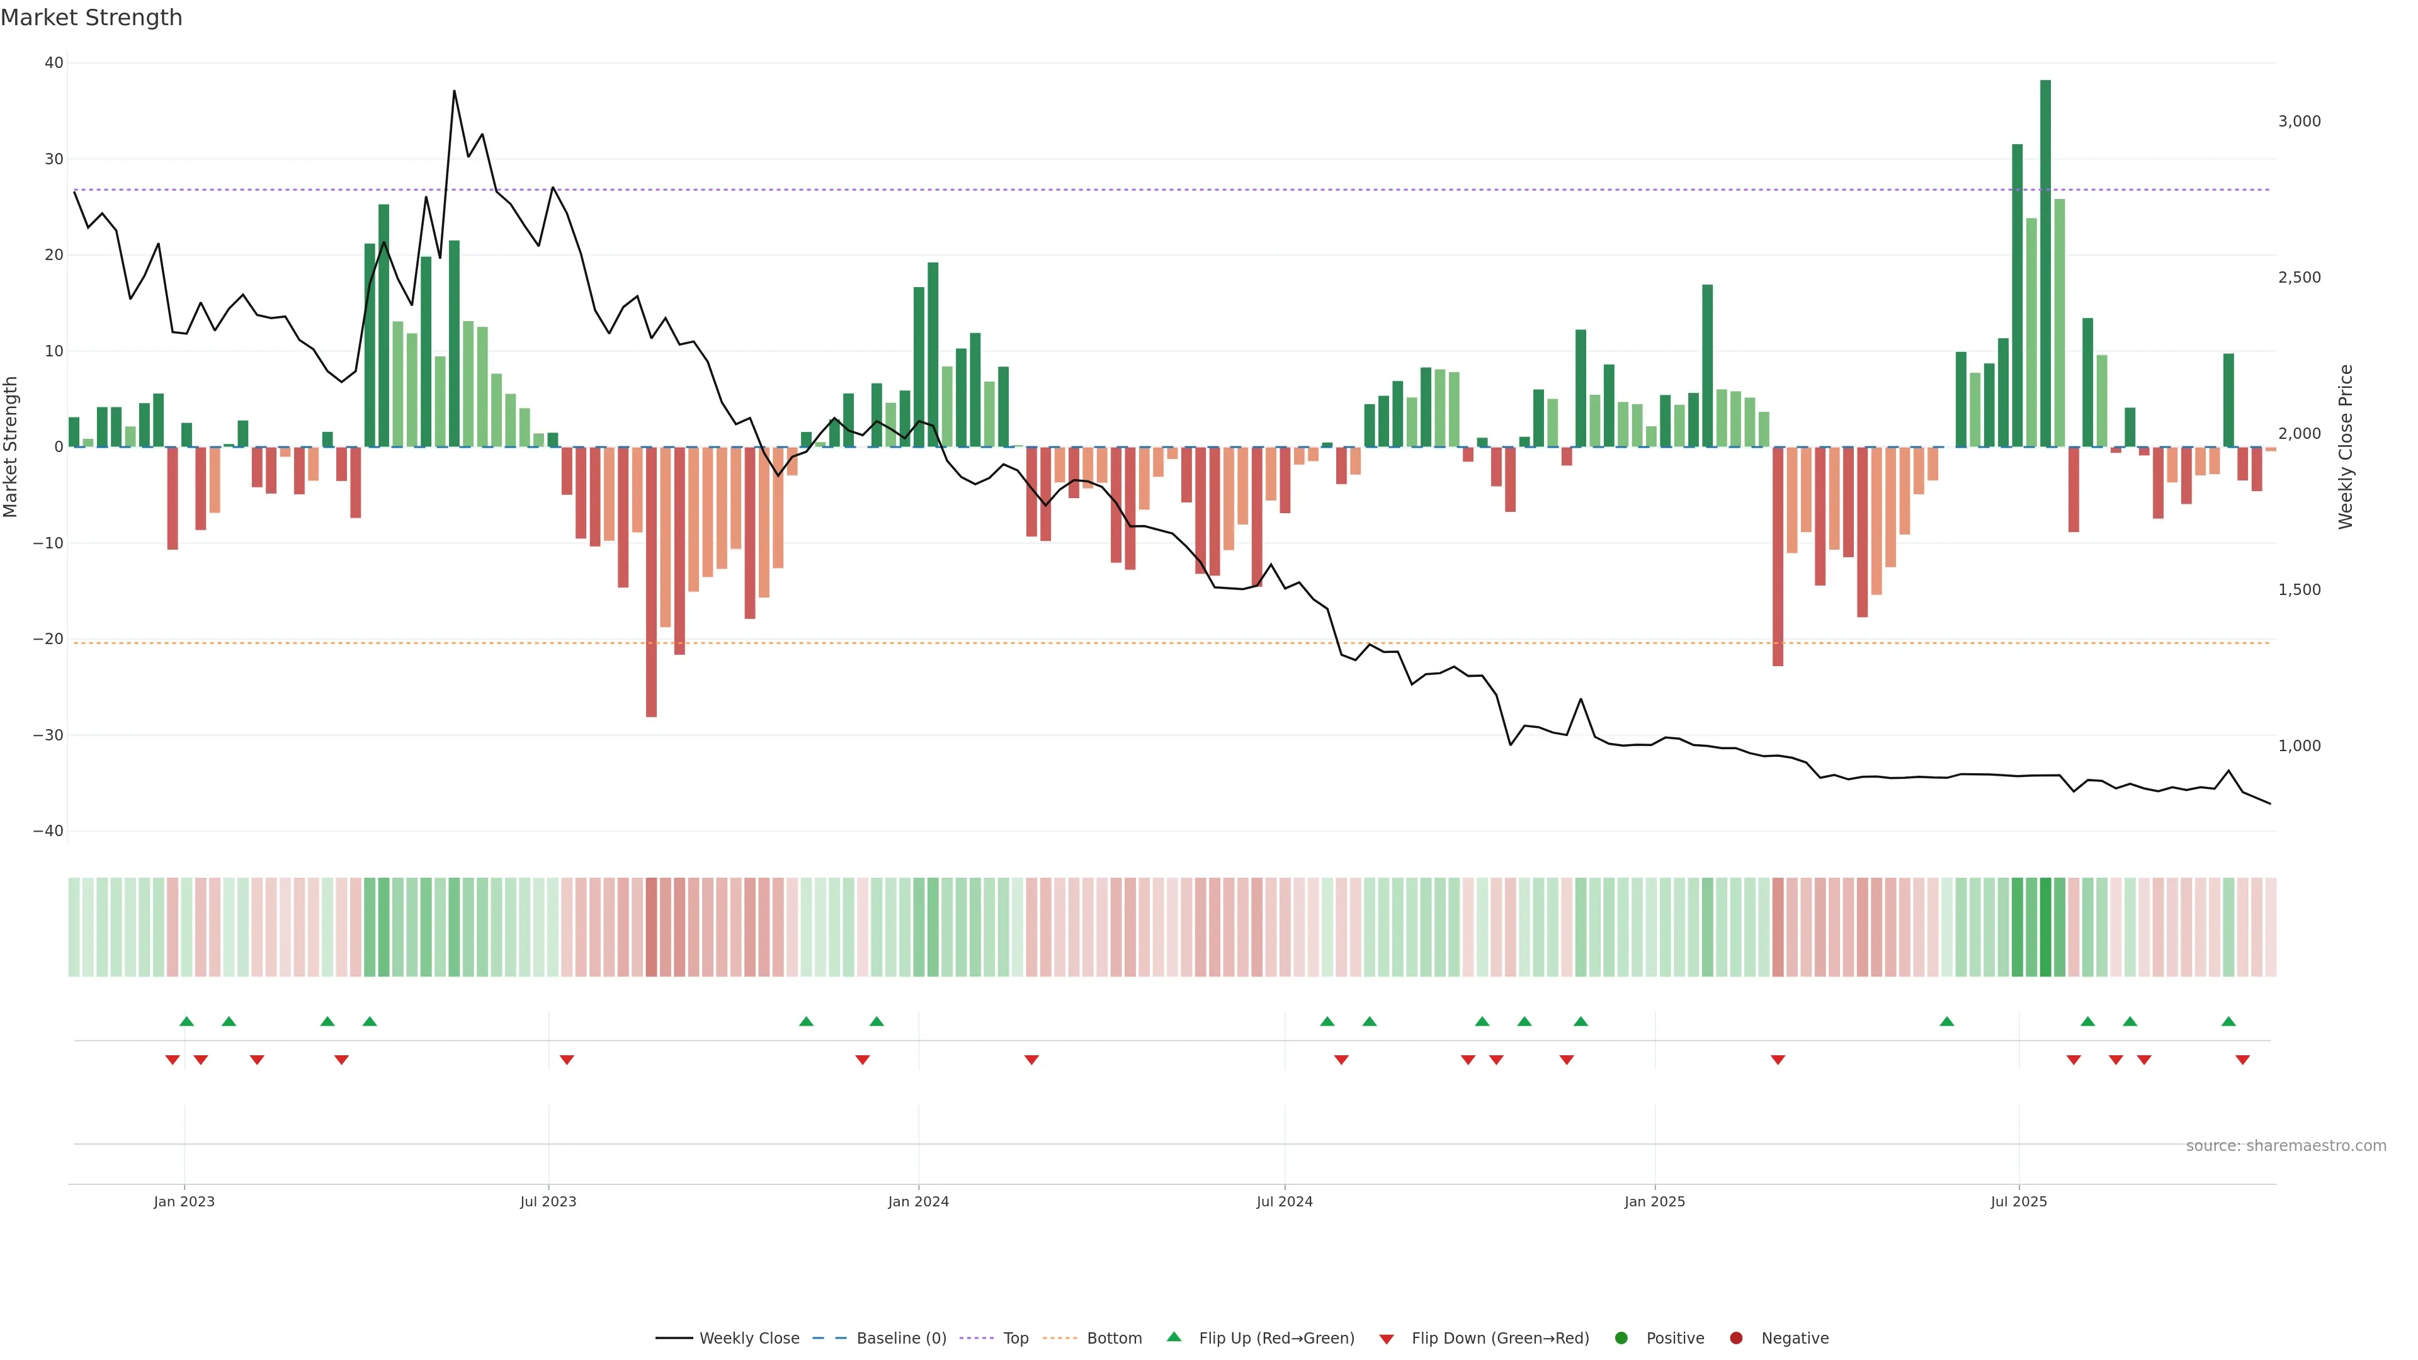The image size is (2418, 1360).
Task: Click the Positive green circle legend icon
Action: tap(1621, 1339)
